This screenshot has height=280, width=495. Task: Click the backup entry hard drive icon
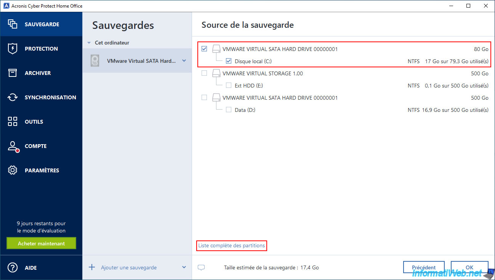point(95,61)
